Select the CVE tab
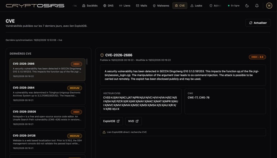 coord(180,6)
